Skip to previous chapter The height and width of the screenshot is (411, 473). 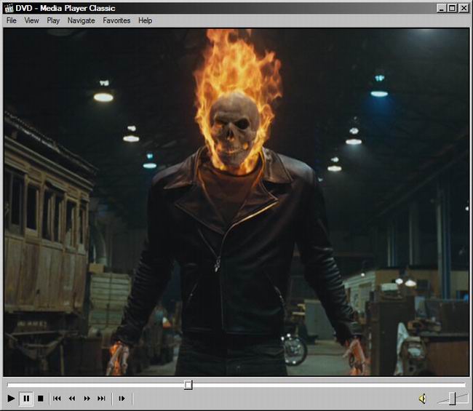[x=57, y=399]
